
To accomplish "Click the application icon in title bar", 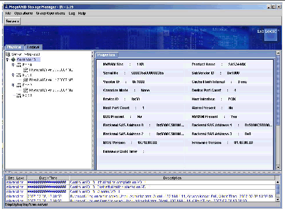I will (x=7, y=7).
